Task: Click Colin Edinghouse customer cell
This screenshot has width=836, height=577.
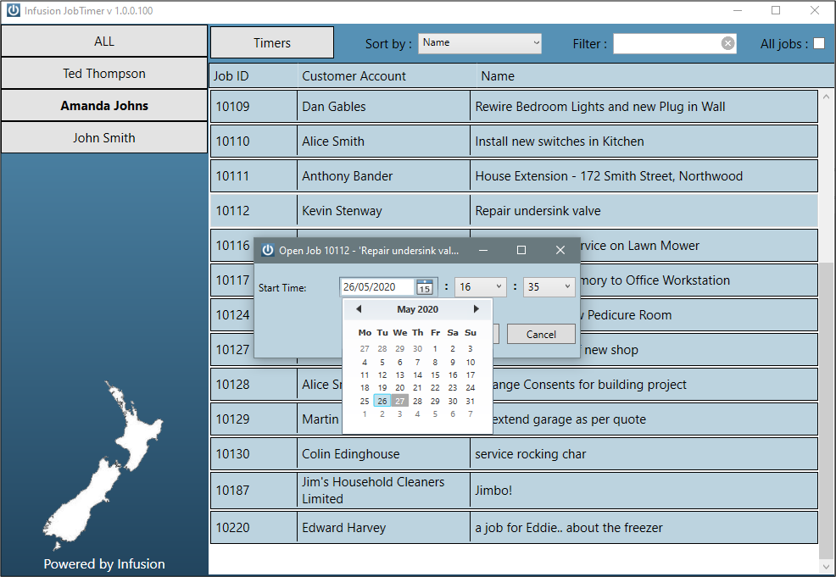Action: (383, 454)
